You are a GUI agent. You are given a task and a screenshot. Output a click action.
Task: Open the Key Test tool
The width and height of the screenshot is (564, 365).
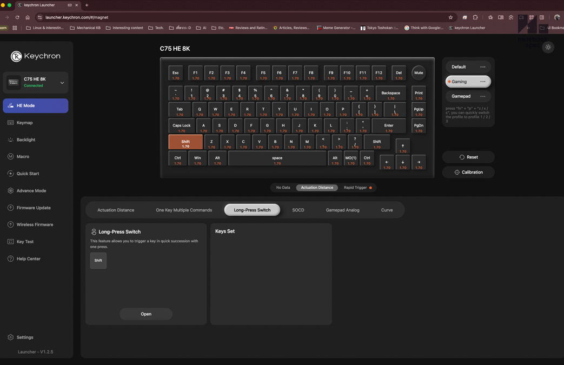[25, 241]
